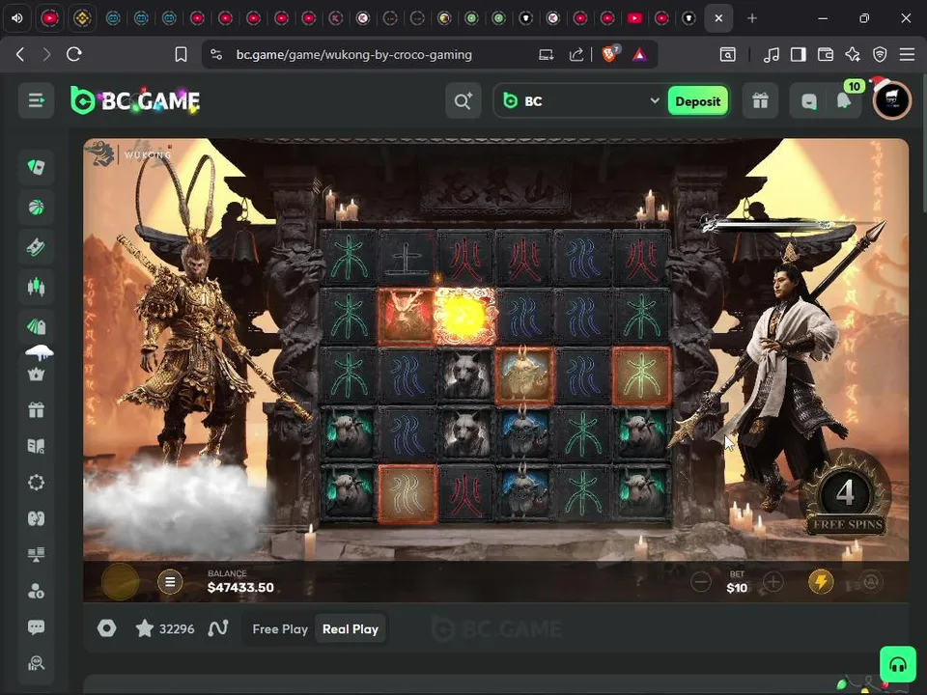Image resolution: width=927 pixels, height=695 pixels.
Task: Open the BC.GAME sidebar hamburger menu
Action: pyautogui.click(x=36, y=100)
